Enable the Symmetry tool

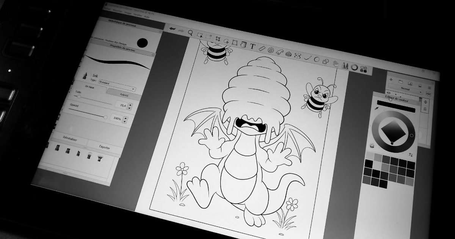tap(297, 56)
